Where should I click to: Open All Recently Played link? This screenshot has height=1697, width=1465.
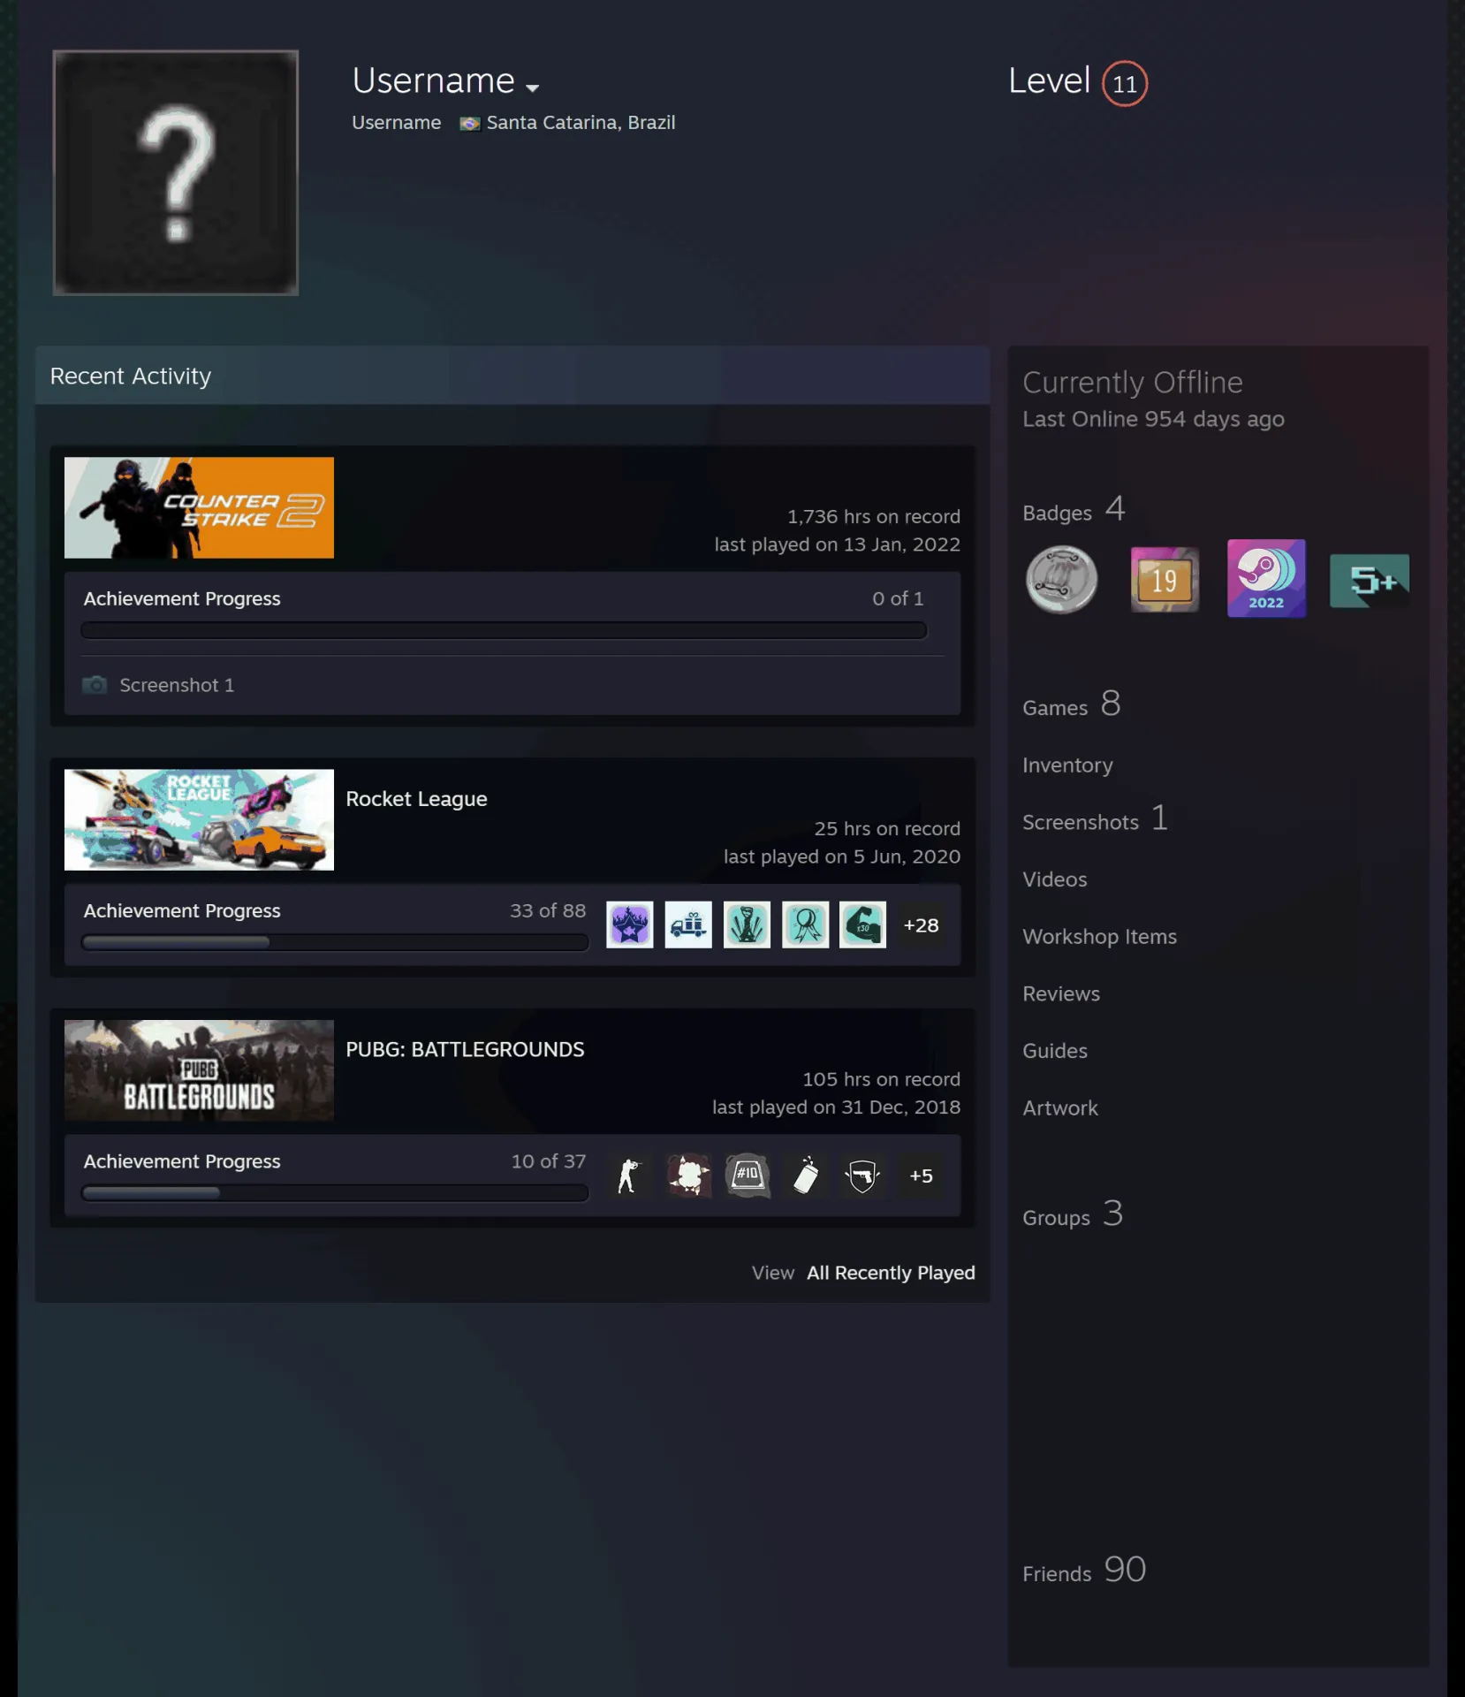(891, 1273)
